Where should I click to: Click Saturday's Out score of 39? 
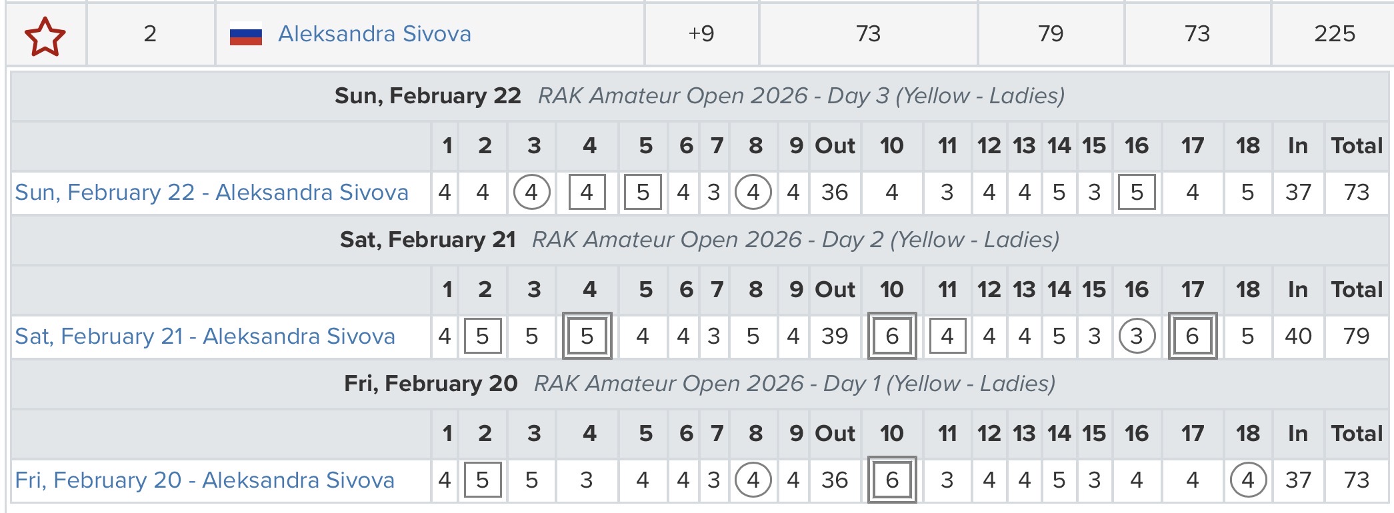(835, 336)
